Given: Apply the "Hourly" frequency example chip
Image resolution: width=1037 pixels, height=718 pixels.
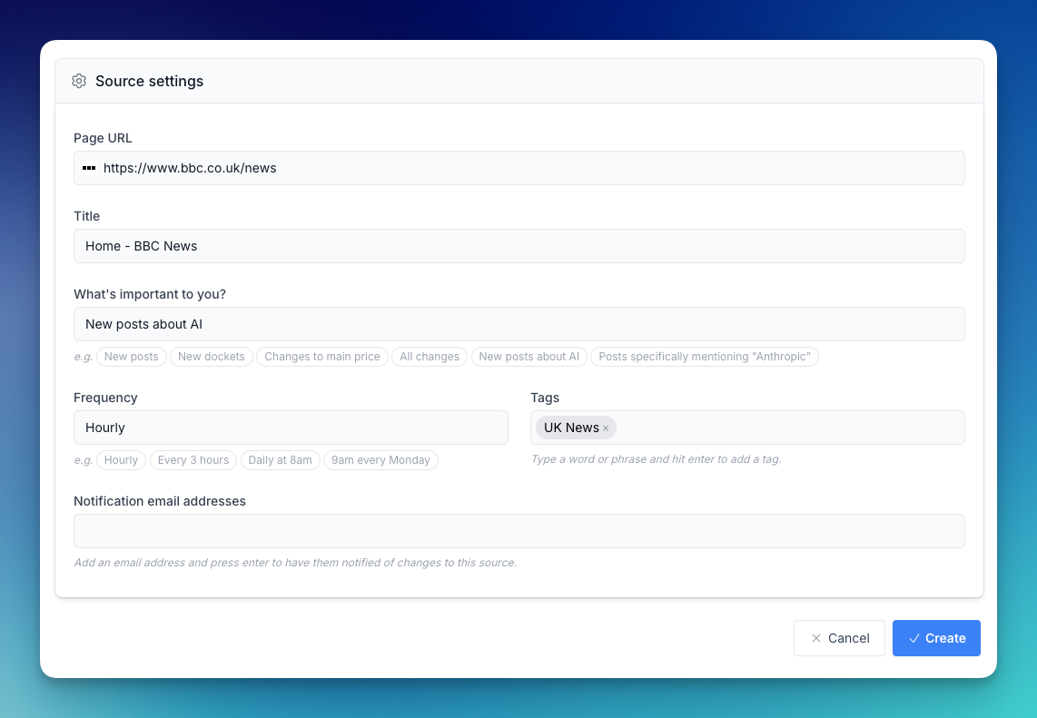Looking at the screenshot, I should click(121, 460).
